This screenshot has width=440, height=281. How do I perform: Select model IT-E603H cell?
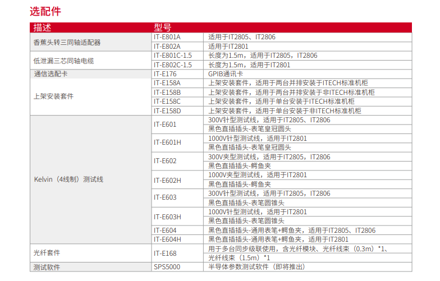pyautogui.click(x=177, y=216)
